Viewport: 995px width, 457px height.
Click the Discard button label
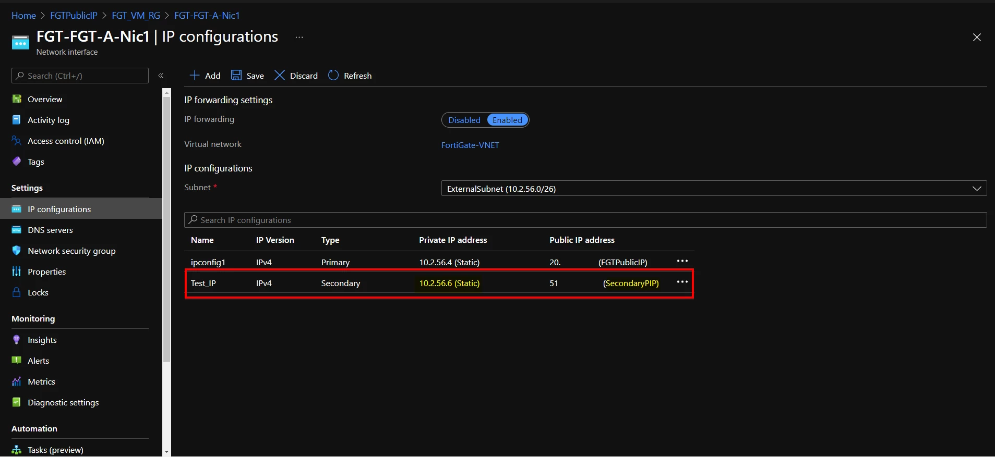point(304,76)
